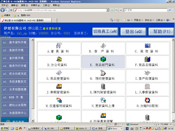Open the 安全(S) toolbar dropdown
The width and height of the screenshot is (175, 131).
point(149,20)
